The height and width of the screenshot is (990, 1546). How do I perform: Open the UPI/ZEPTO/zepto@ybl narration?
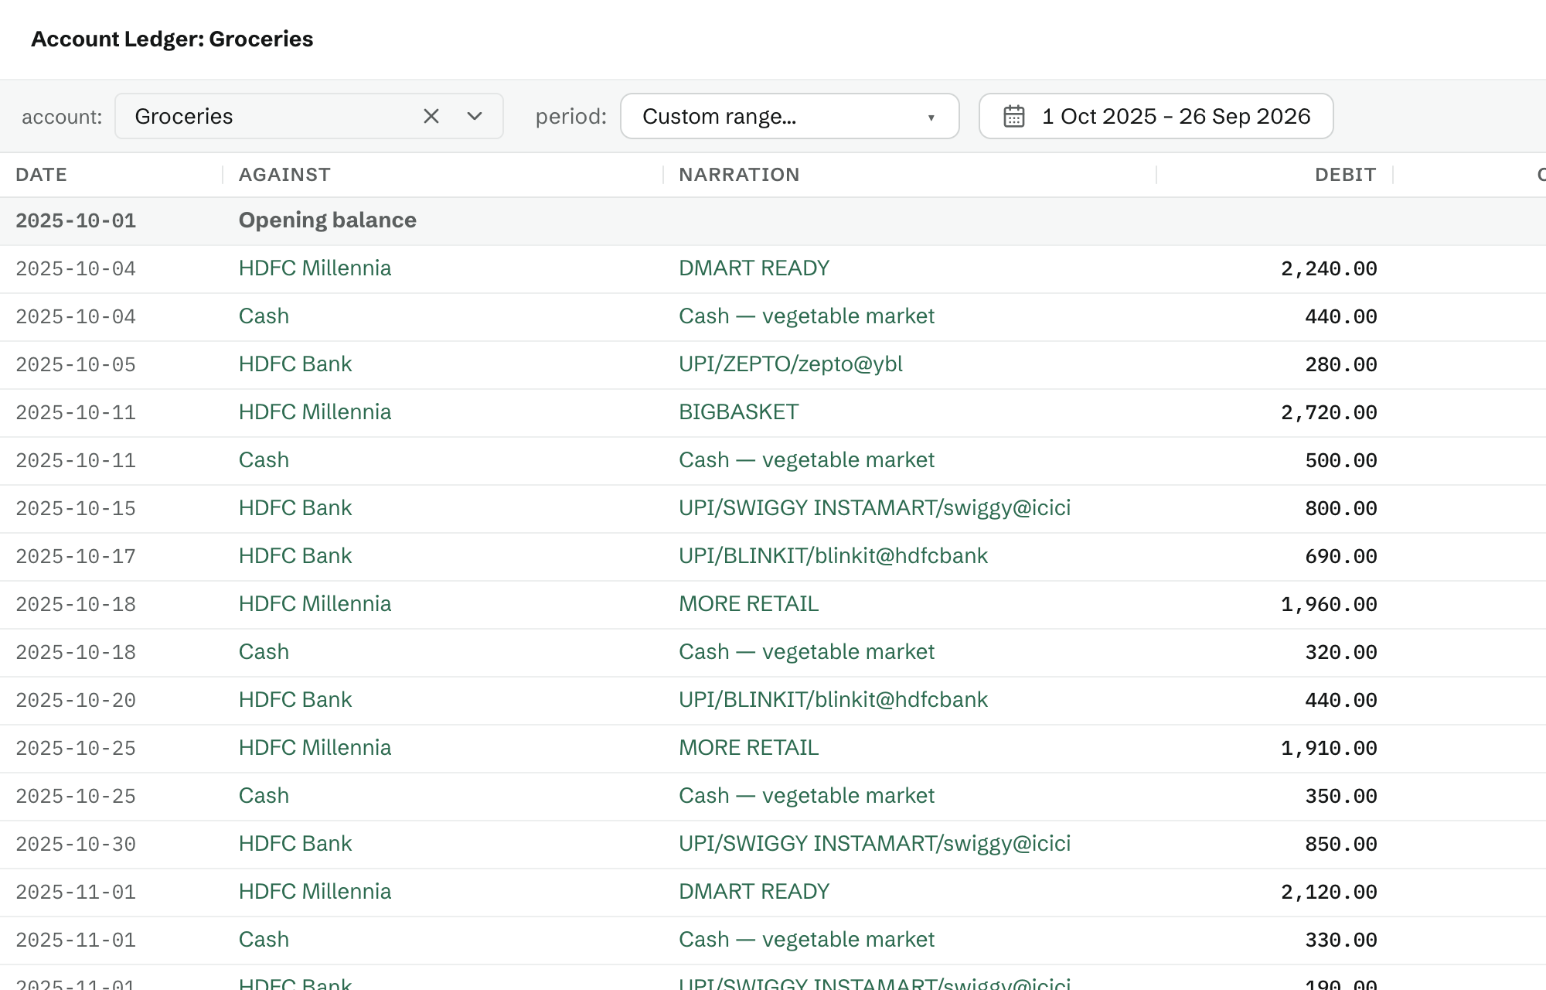tap(791, 364)
